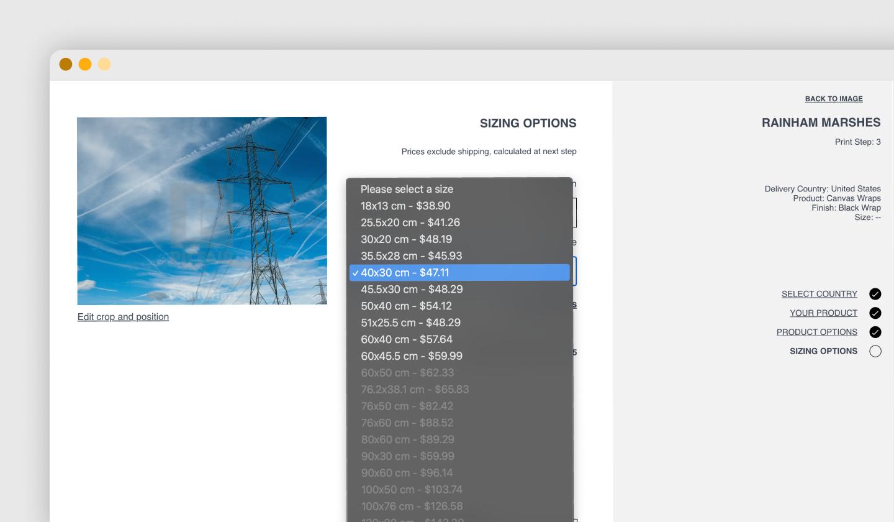Go to the Select Country step
The height and width of the screenshot is (522, 894).
coord(819,294)
